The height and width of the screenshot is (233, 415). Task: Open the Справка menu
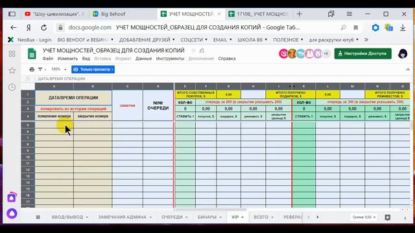227,59
